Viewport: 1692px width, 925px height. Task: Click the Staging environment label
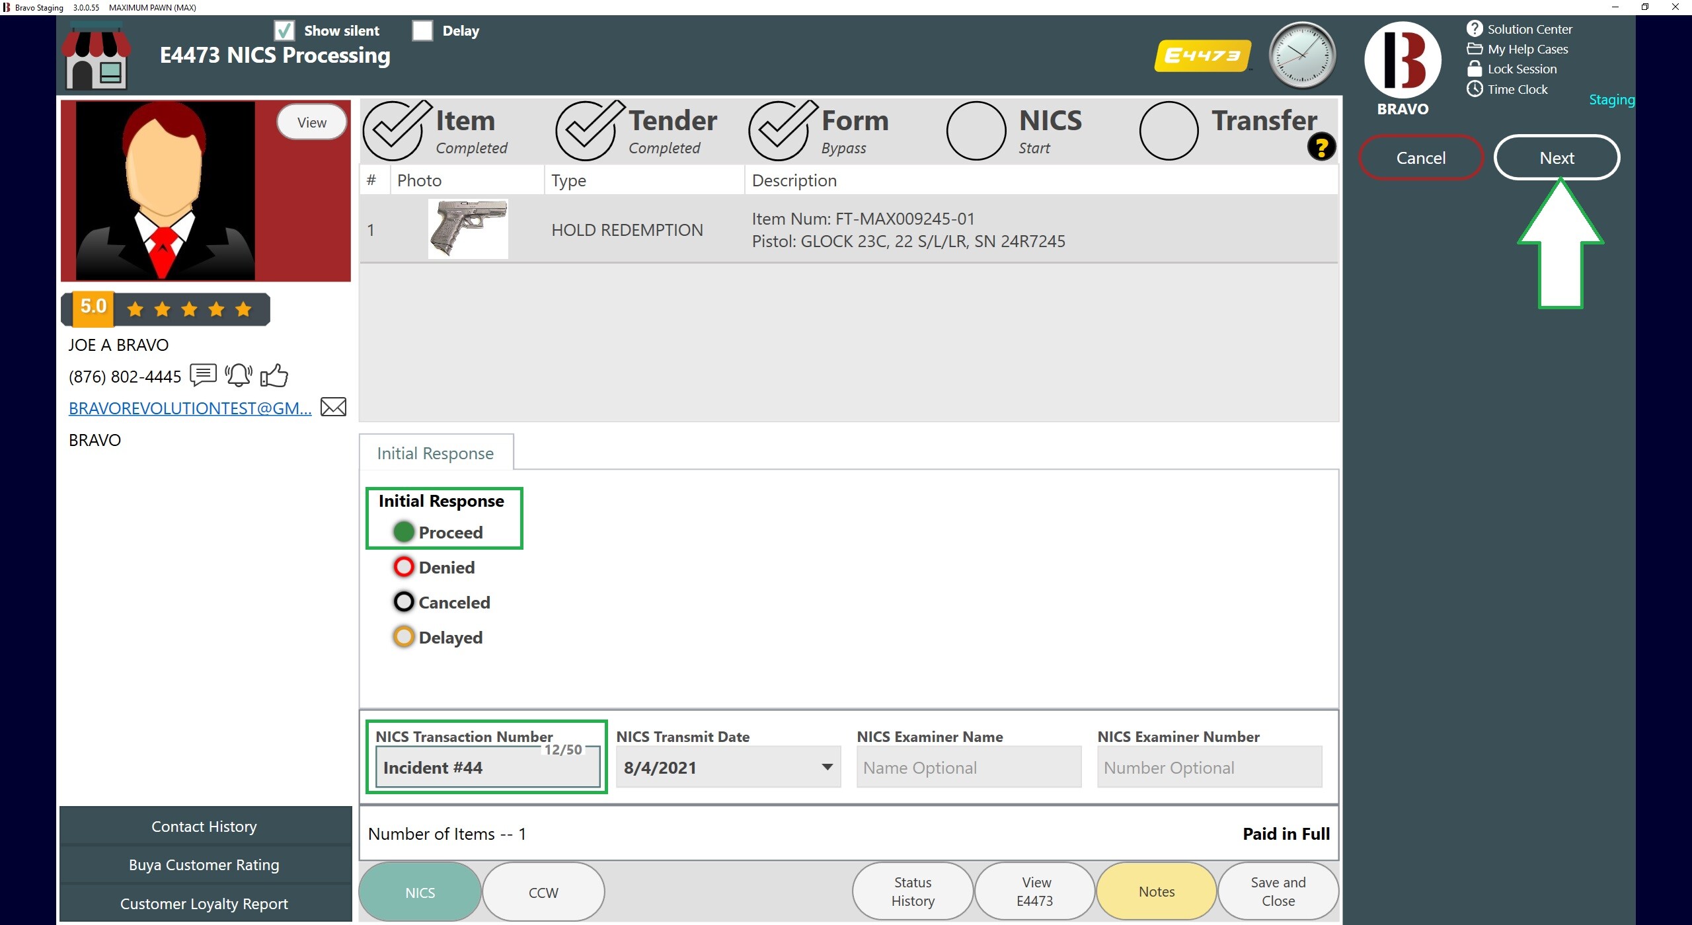pos(1611,100)
